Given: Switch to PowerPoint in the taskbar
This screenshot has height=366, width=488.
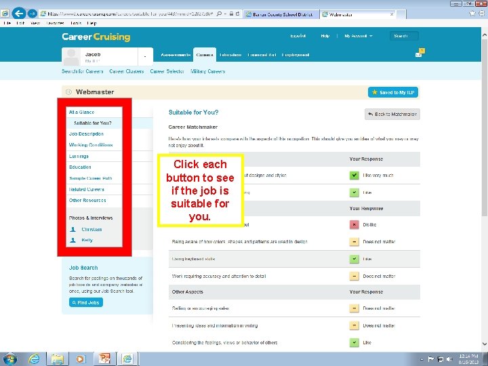Looking at the screenshot, I should pos(104,359).
